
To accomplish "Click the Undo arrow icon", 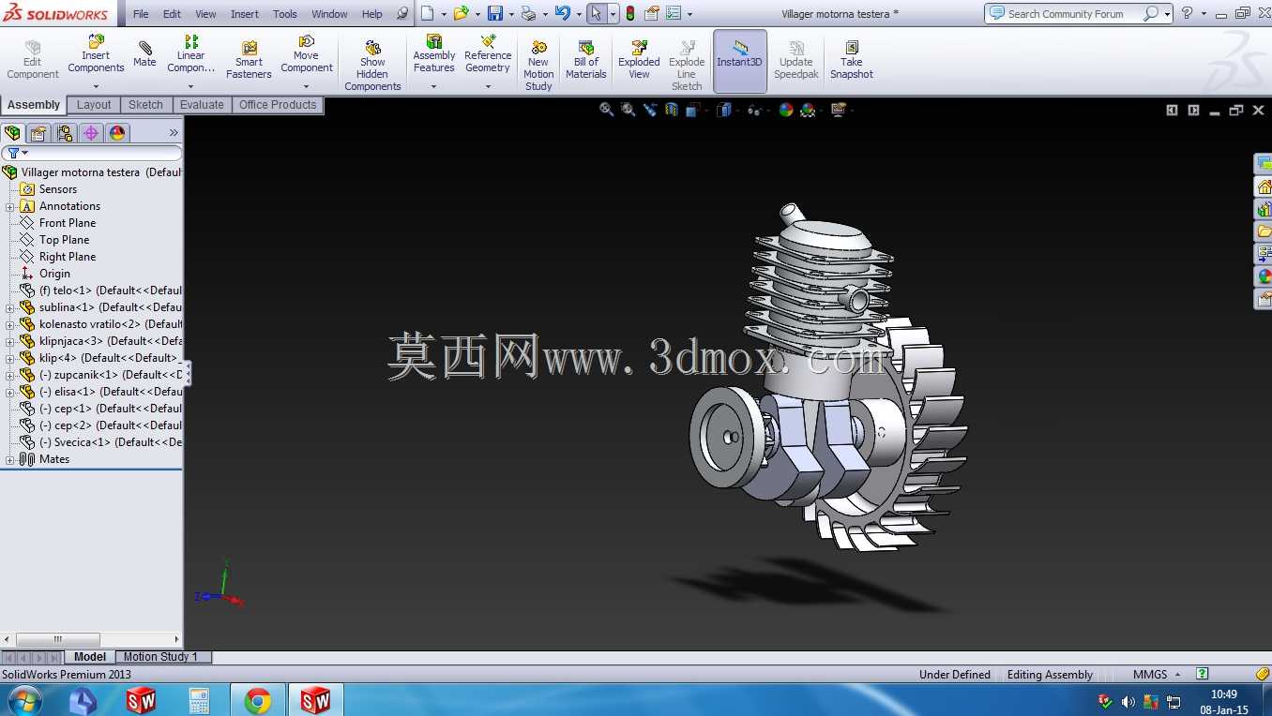I will tap(562, 13).
